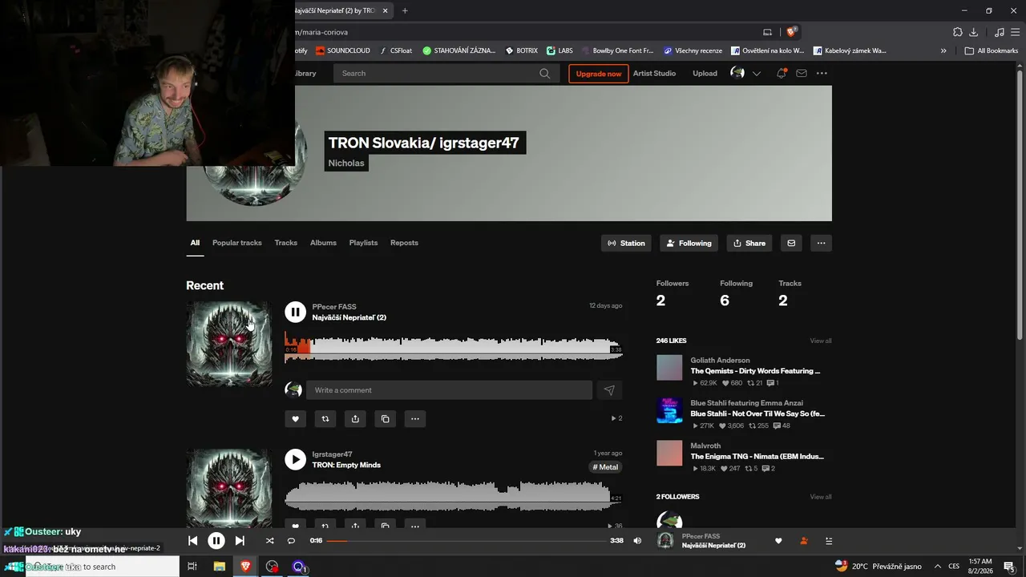The height and width of the screenshot is (577, 1026).
Task: Open the browser extensions puzzle icon
Action: point(958,32)
